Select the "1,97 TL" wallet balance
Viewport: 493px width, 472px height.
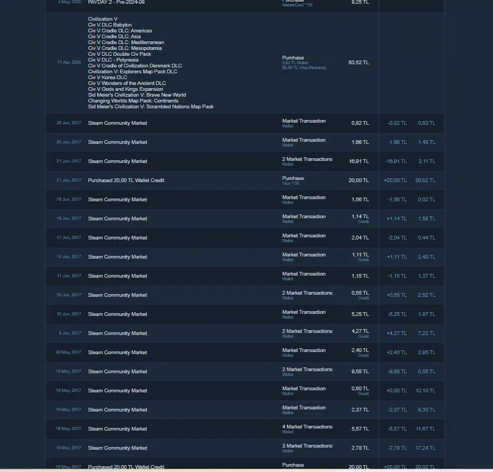[x=427, y=314]
